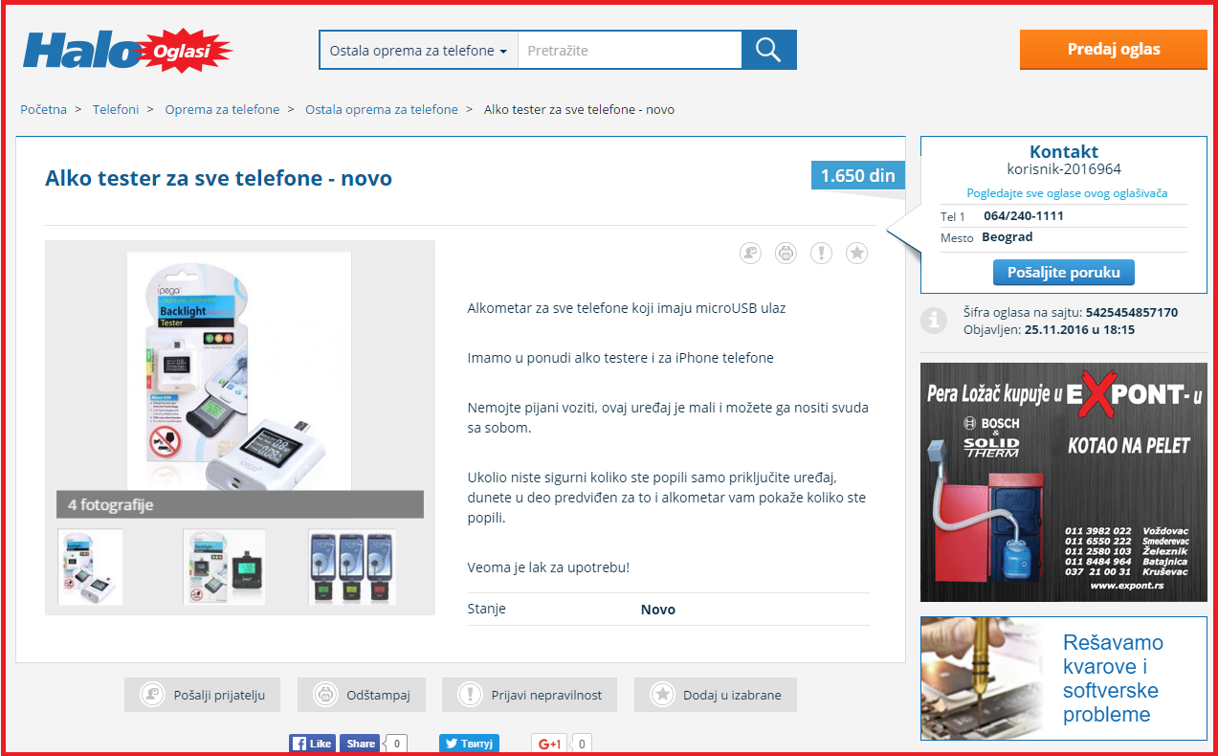Click 'Pošaljite poruku' contact button

(x=1063, y=272)
